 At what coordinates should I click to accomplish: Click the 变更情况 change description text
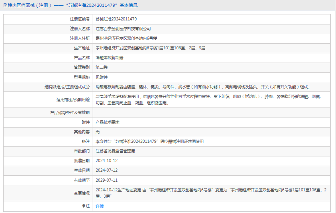pyautogui.click(x=211, y=193)
